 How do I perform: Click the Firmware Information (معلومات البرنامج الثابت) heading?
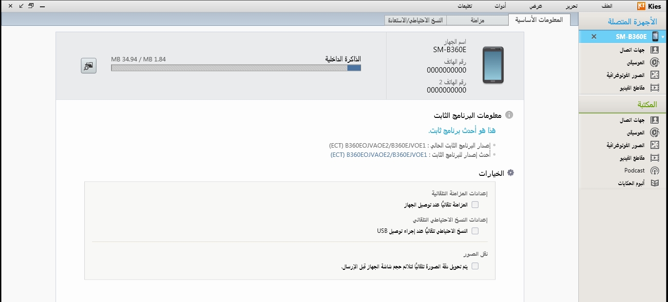[x=467, y=115]
